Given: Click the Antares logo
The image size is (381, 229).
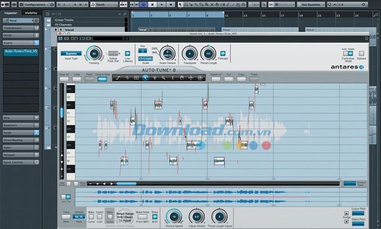Looking at the screenshot, I should [x=347, y=67].
